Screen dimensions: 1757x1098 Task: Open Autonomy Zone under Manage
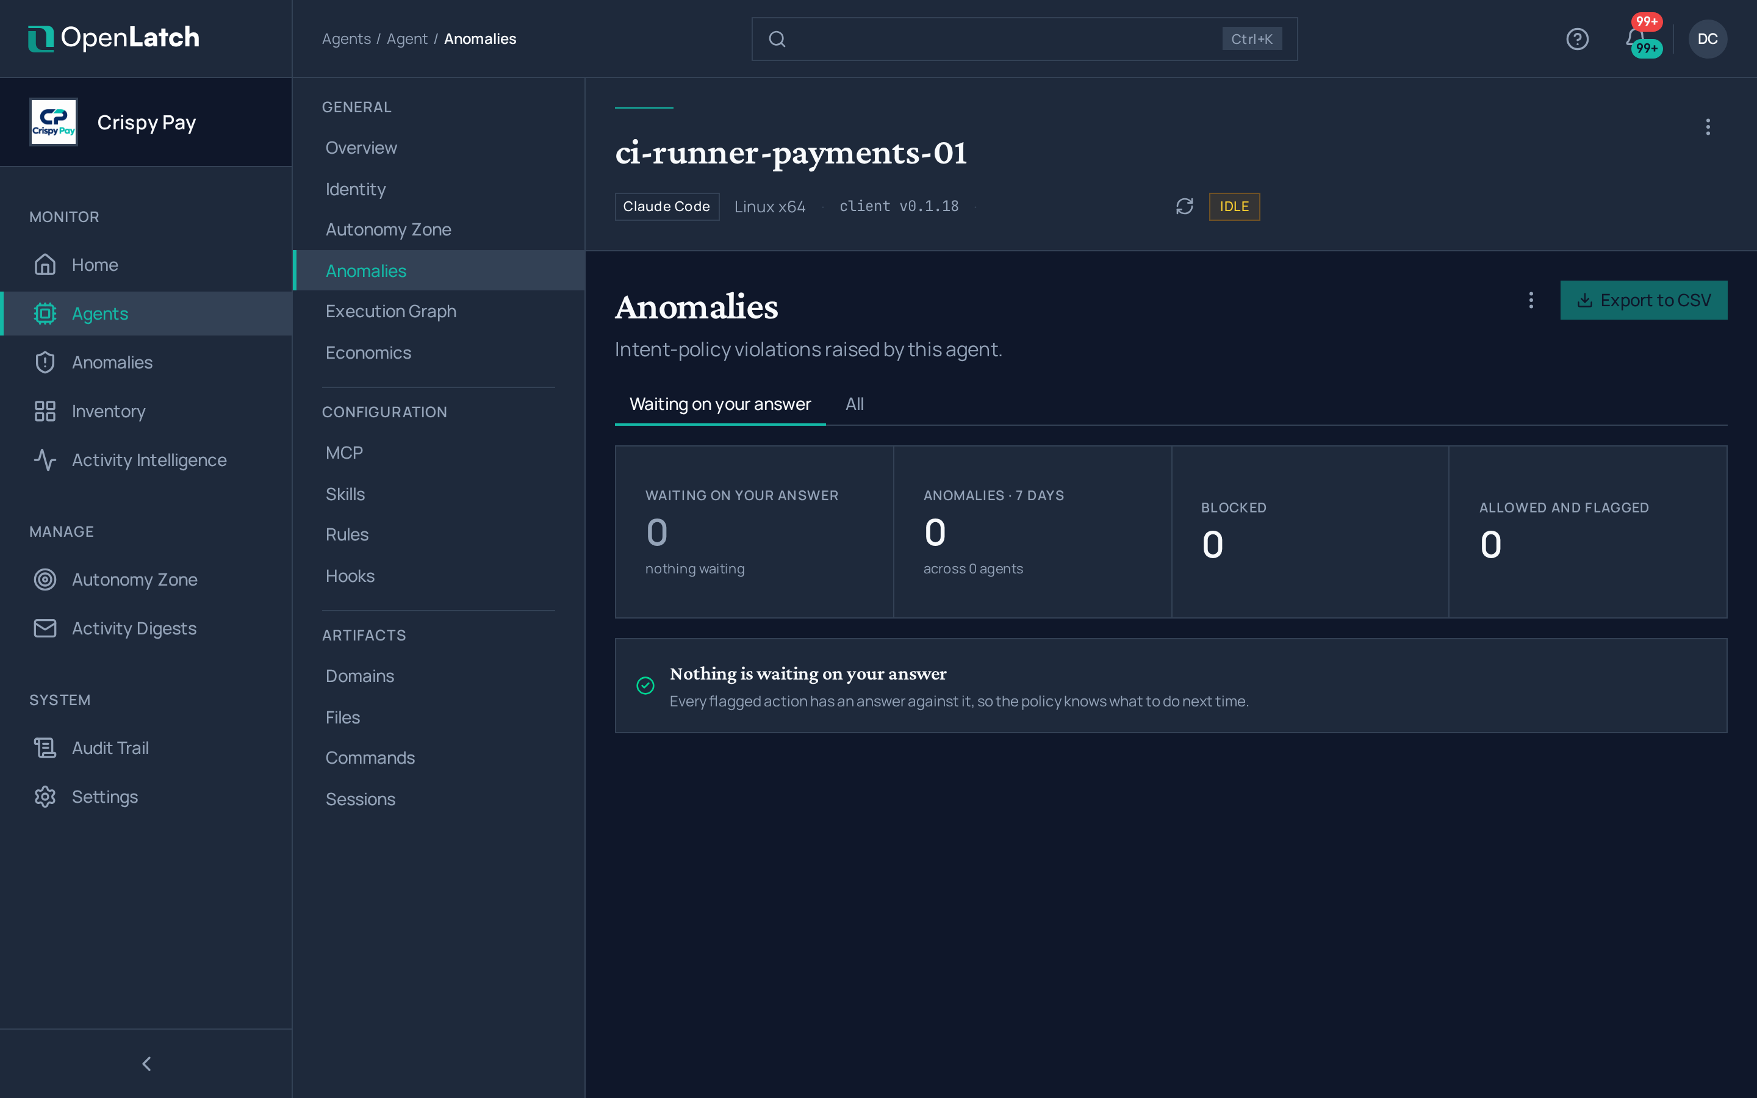tap(146, 579)
